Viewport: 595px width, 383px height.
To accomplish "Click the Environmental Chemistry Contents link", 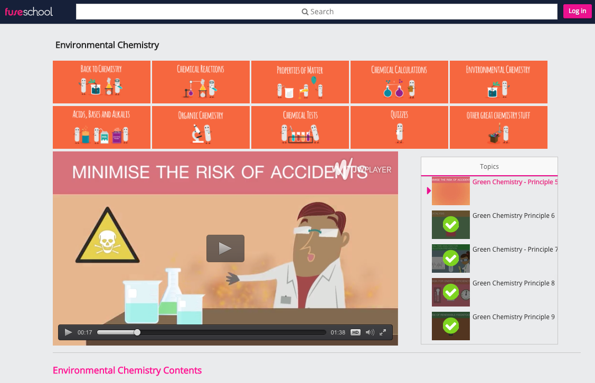I will click(x=127, y=370).
